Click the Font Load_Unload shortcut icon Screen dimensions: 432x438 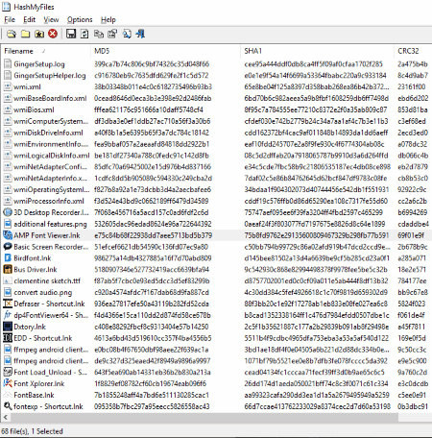point(8,372)
